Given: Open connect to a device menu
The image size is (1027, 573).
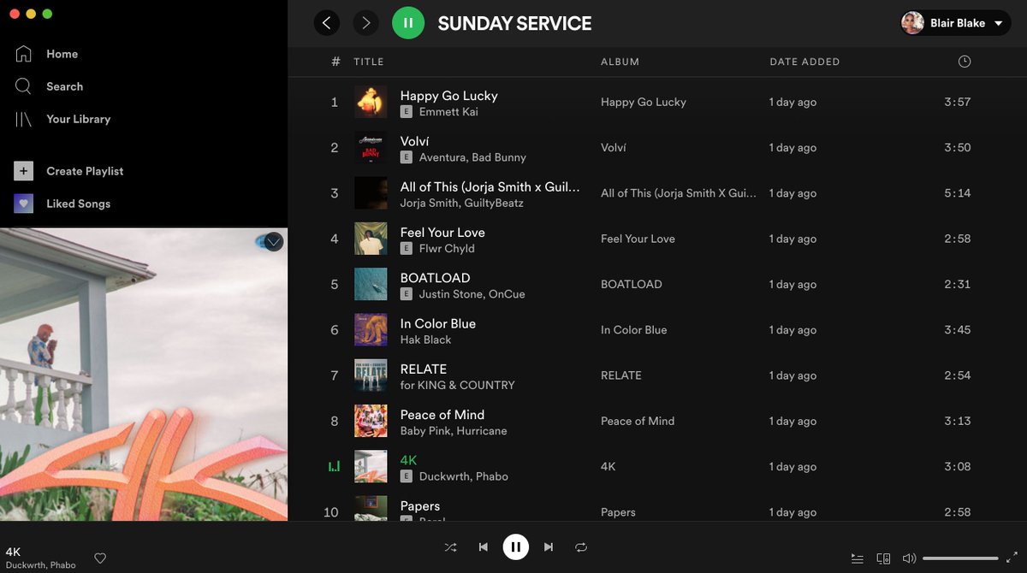Looking at the screenshot, I should [x=883, y=558].
